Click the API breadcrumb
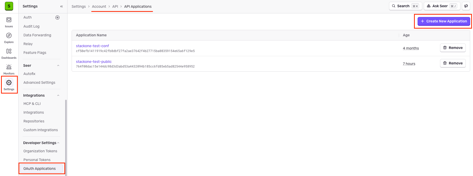This screenshot has width=473, height=176. click(115, 6)
